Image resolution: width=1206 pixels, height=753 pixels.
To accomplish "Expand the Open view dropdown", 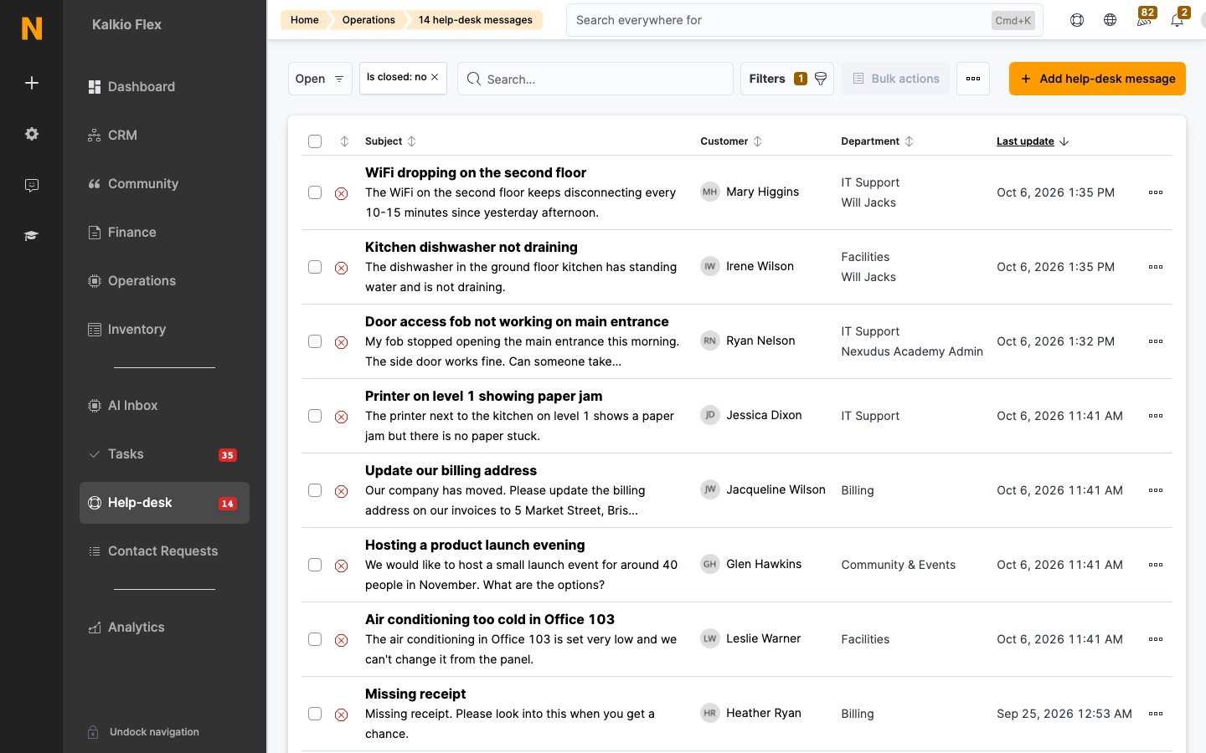I will click(320, 79).
